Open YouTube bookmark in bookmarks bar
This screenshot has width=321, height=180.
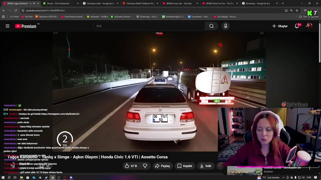click(27, 16)
